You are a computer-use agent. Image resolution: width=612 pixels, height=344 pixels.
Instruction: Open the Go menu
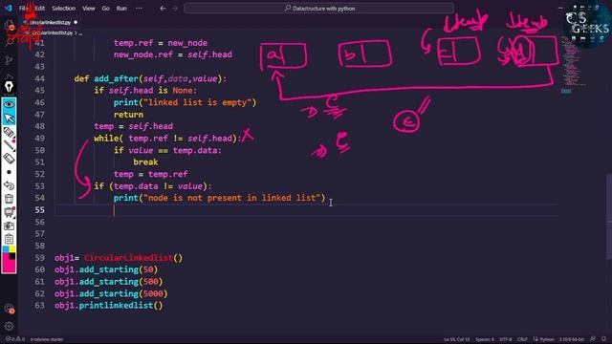pos(106,9)
